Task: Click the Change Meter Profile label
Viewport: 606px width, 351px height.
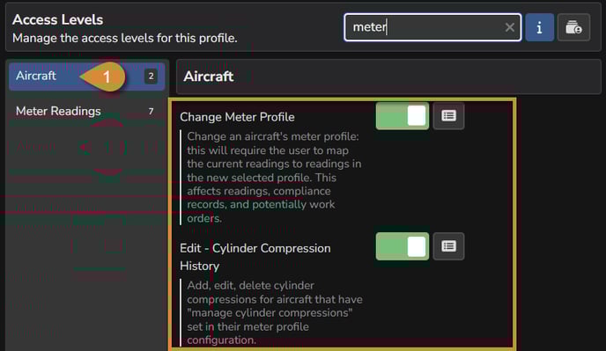Action: pyautogui.click(x=237, y=117)
